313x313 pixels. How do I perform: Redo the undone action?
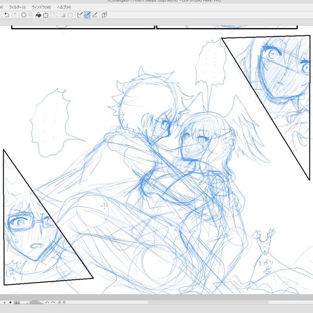14,15
